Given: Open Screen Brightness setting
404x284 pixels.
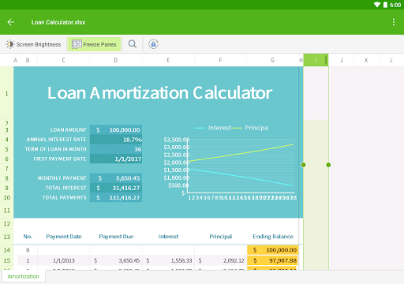Looking at the screenshot, I should (x=33, y=44).
